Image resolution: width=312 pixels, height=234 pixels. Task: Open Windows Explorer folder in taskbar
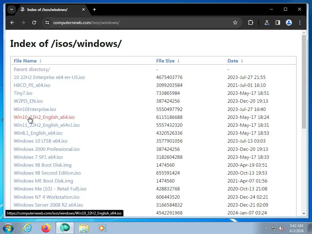(84, 228)
